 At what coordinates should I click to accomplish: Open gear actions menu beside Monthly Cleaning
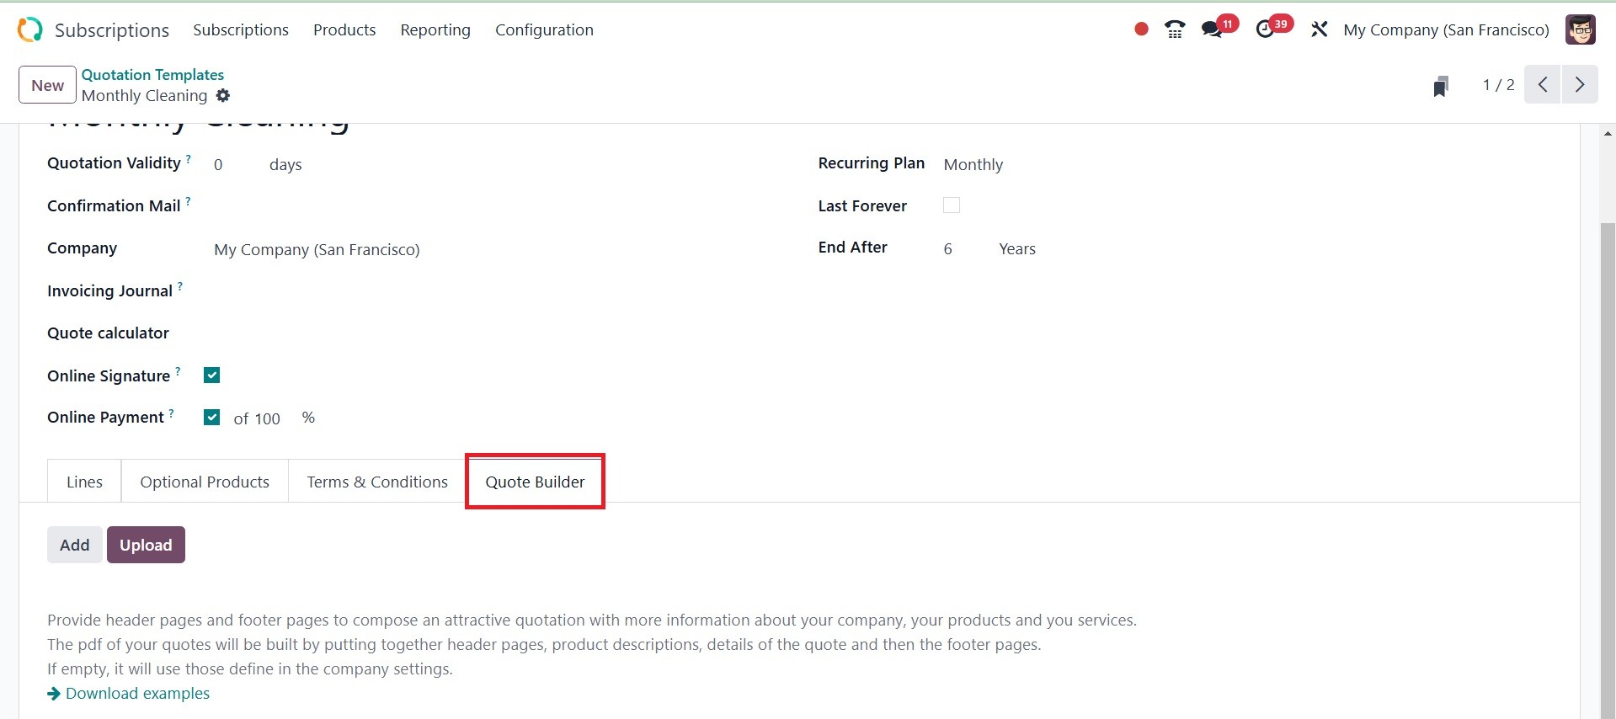pyautogui.click(x=223, y=96)
